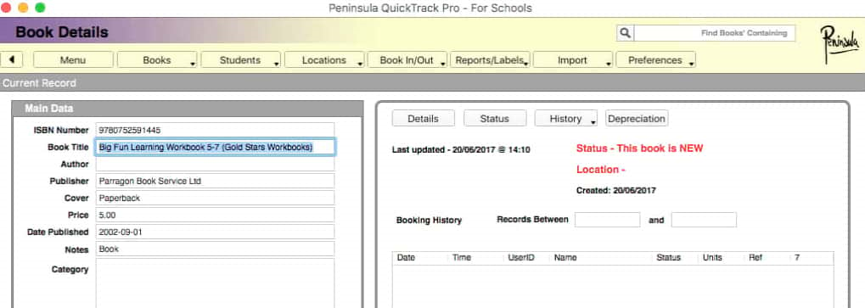Click the ISBN Number field
This screenshot has width=865, height=308.
point(215,130)
